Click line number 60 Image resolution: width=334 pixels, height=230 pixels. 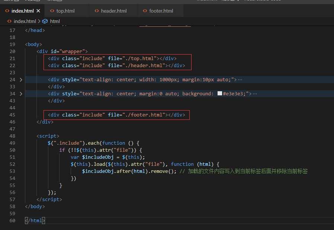pyautogui.click(x=12, y=221)
